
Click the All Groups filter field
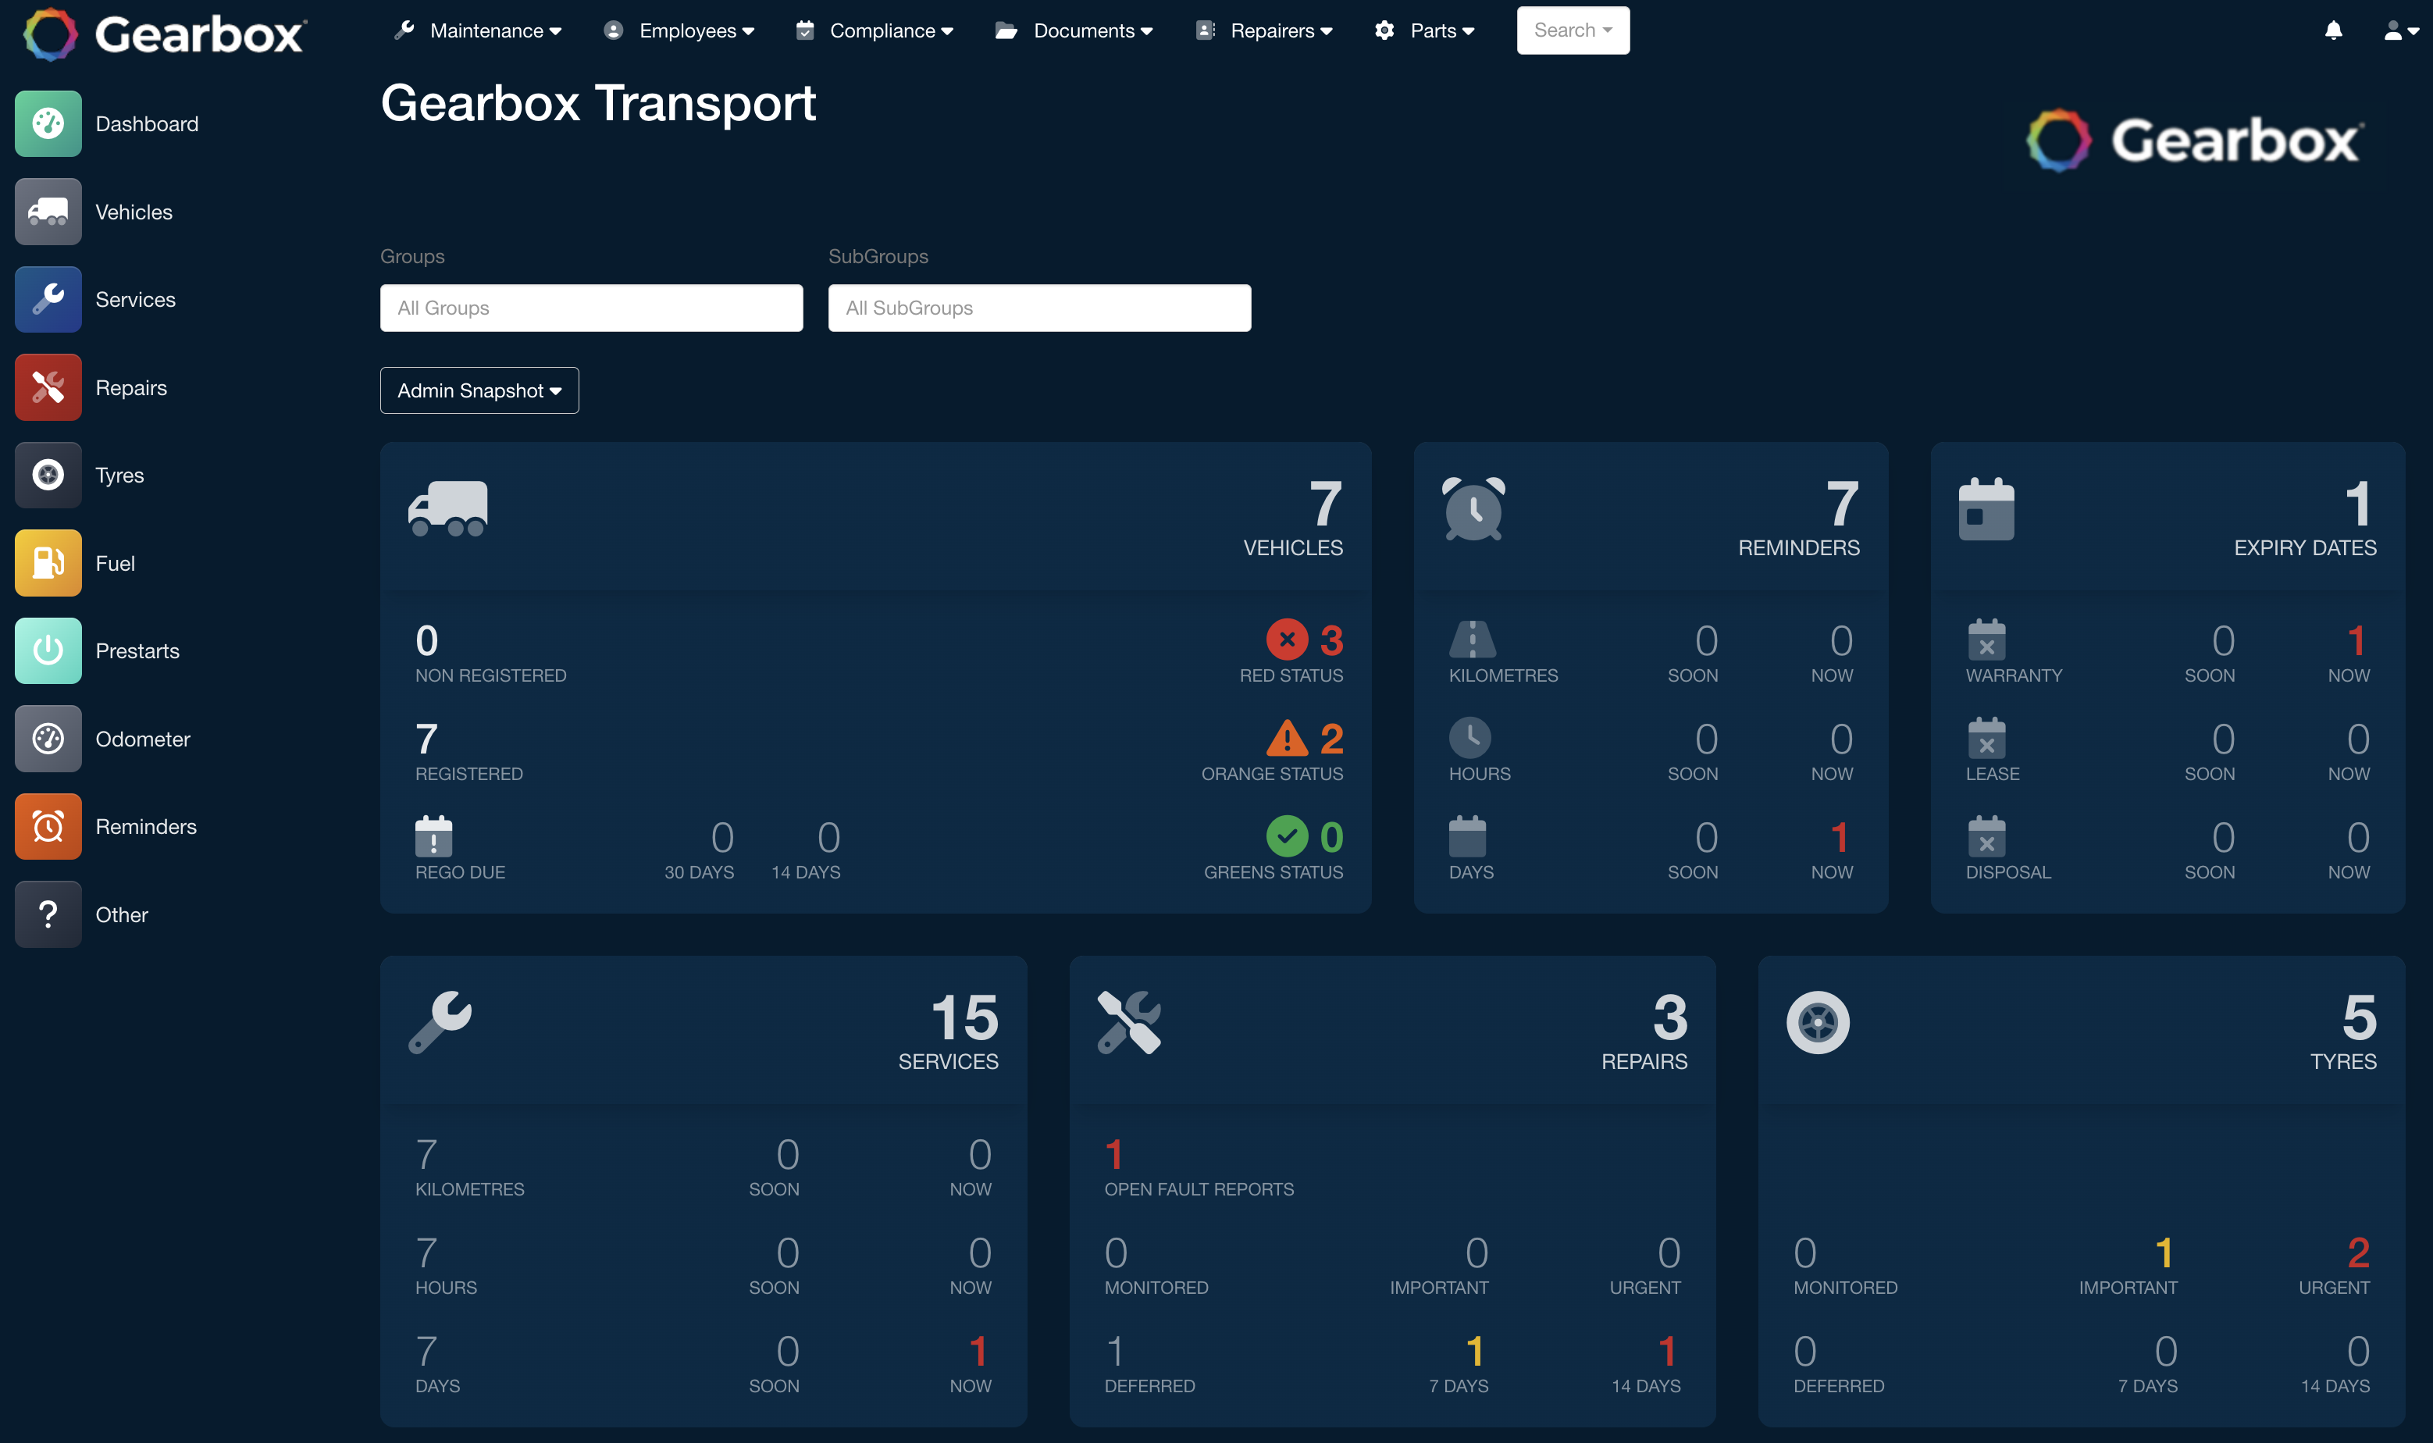(x=591, y=308)
